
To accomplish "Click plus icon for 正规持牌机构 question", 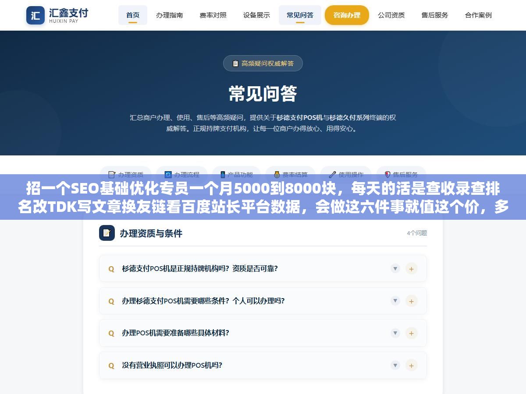I will 411,268.
